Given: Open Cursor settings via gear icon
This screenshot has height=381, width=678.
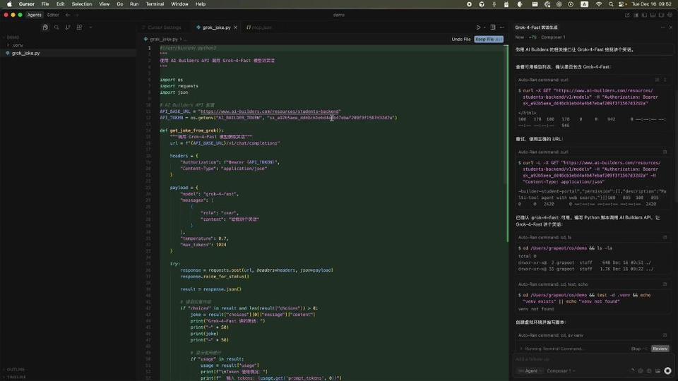Looking at the screenshot, I should click(670, 15).
